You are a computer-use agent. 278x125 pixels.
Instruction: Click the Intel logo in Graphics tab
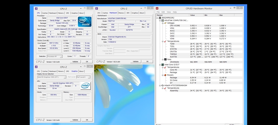[86, 86]
